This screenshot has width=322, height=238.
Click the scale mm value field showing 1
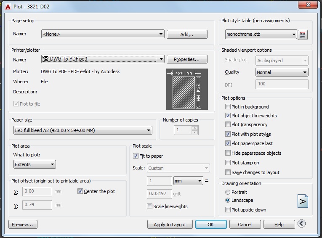160,181
